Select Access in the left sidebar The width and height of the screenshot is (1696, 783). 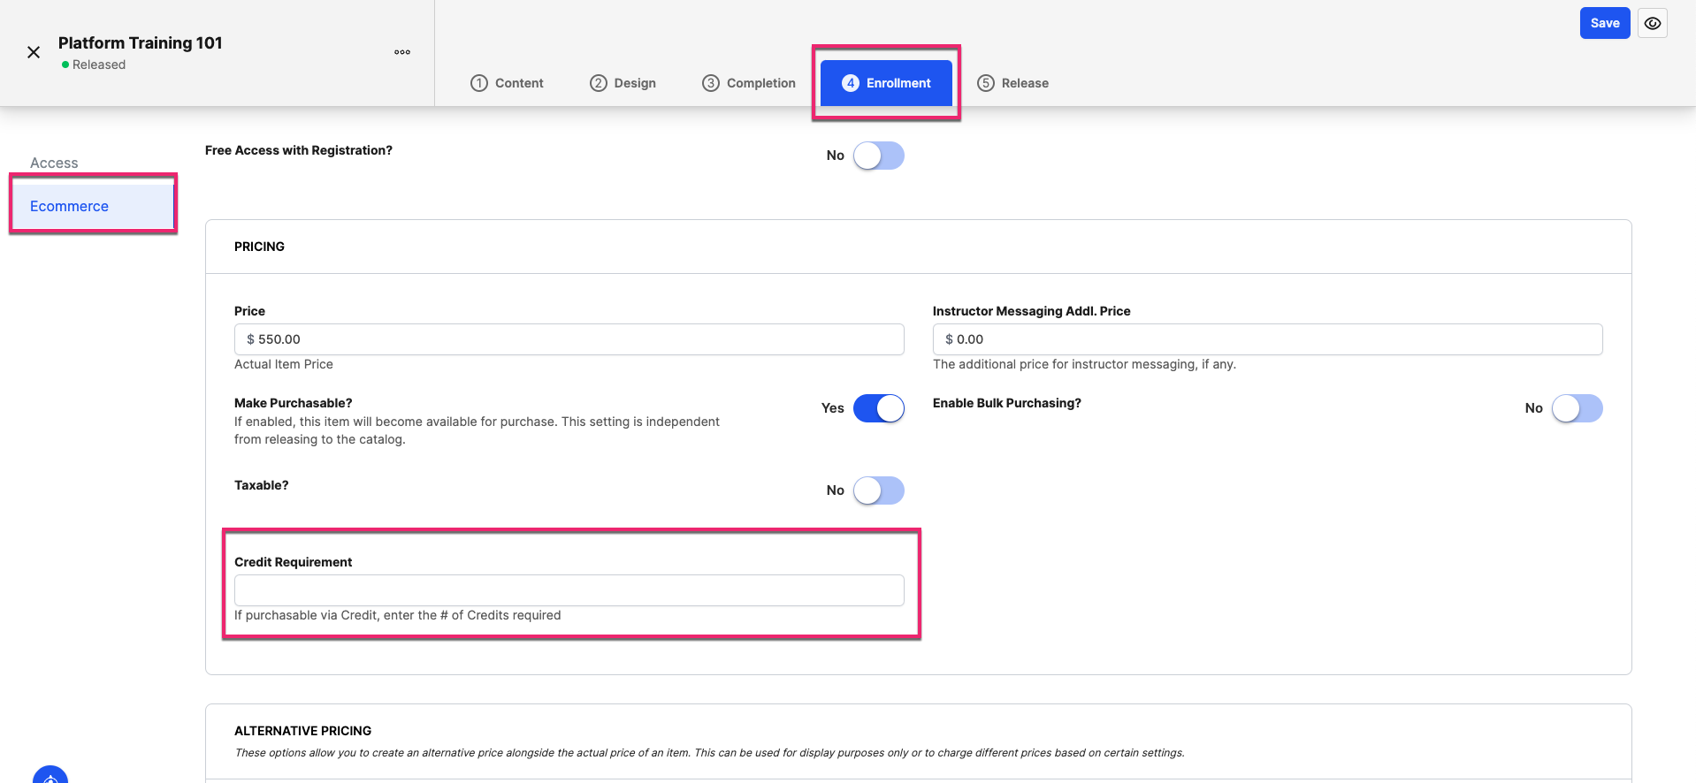[x=54, y=163]
